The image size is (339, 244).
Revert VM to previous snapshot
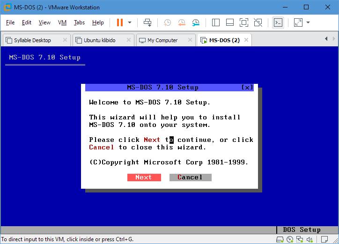[182, 22]
